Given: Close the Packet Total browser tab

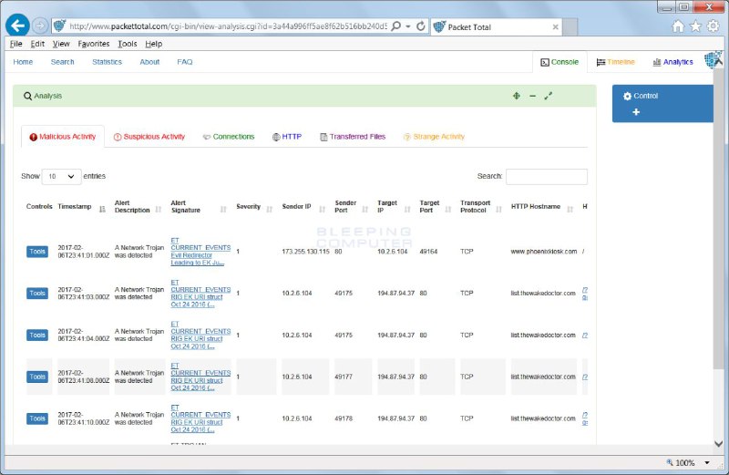Looking at the screenshot, I should (x=555, y=27).
